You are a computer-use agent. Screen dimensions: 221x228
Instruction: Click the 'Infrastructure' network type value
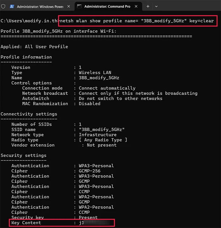pos(98,135)
